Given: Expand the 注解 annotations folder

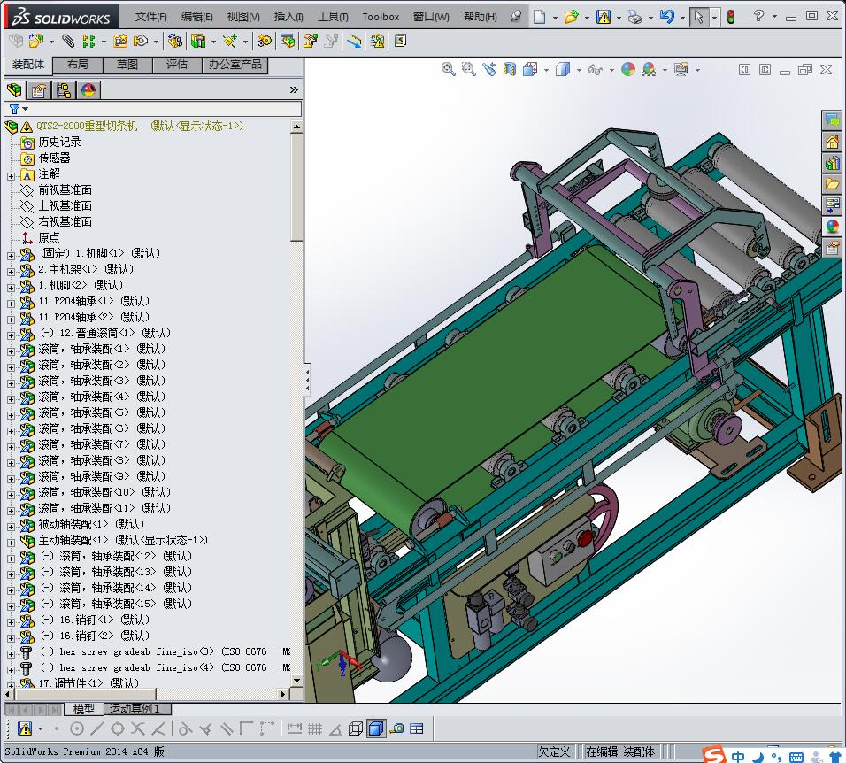Looking at the screenshot, I should pos(11,175).
